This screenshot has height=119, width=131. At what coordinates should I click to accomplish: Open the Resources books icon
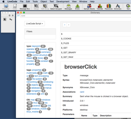tap(109, 7)
